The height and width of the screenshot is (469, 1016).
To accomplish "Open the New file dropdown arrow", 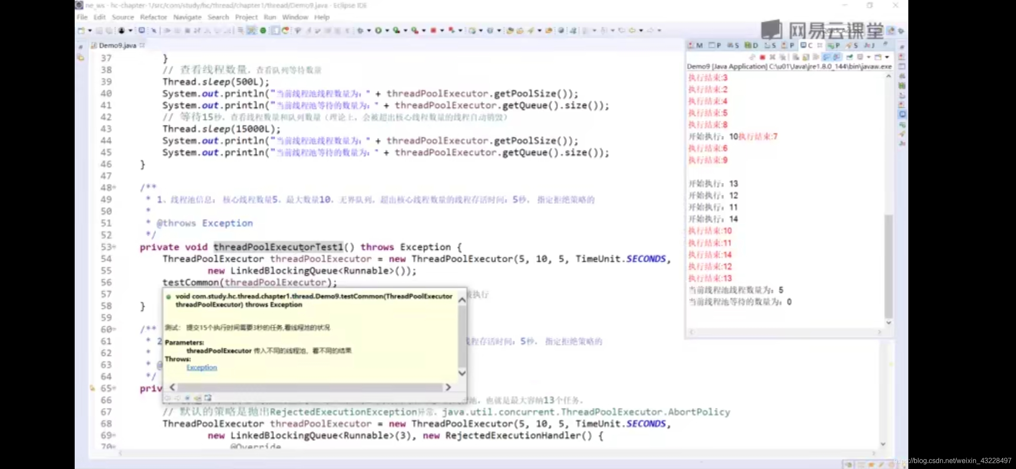I will [x=90, y=30].
